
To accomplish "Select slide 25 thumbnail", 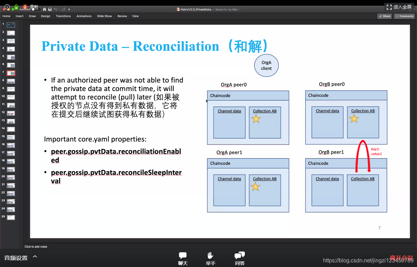I will [11, 217].
